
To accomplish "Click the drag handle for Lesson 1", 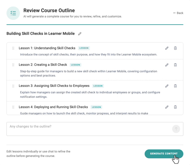I will click(13, 48).
